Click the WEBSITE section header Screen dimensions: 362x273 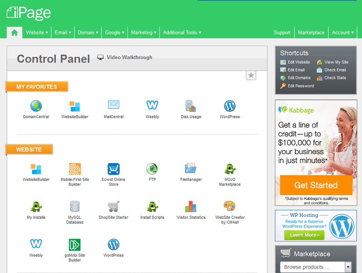pos(29,150)
